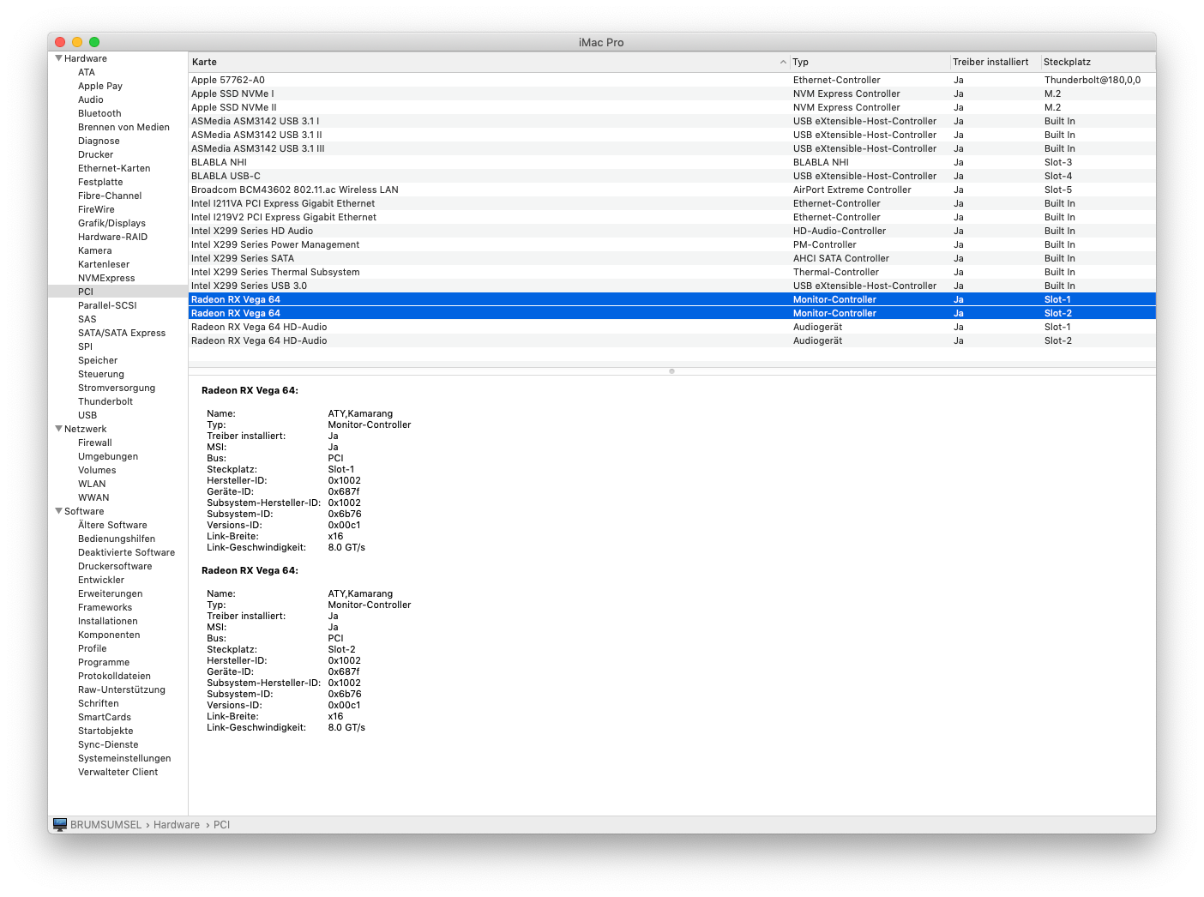
Task: Open SATA/SATA Express in the sidebar
Action: click(x=122, y=333)
